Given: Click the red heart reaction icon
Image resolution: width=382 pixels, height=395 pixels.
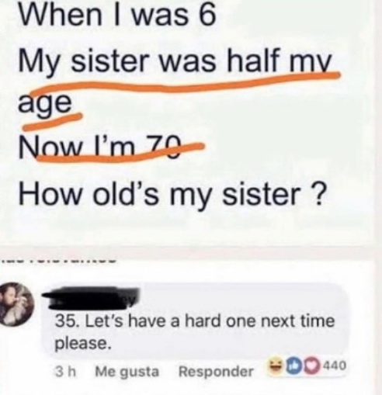Looking at the screenshot, I should 299,364.
